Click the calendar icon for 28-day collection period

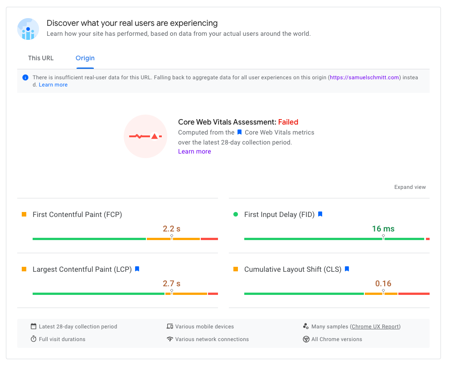pos(34,327)
